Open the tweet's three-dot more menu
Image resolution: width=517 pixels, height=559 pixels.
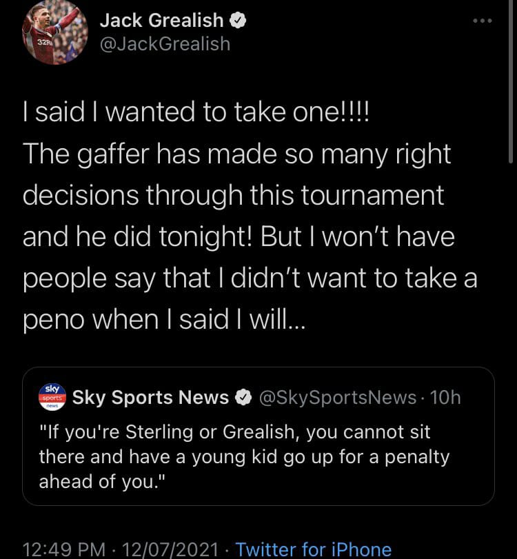click(483, 21)
